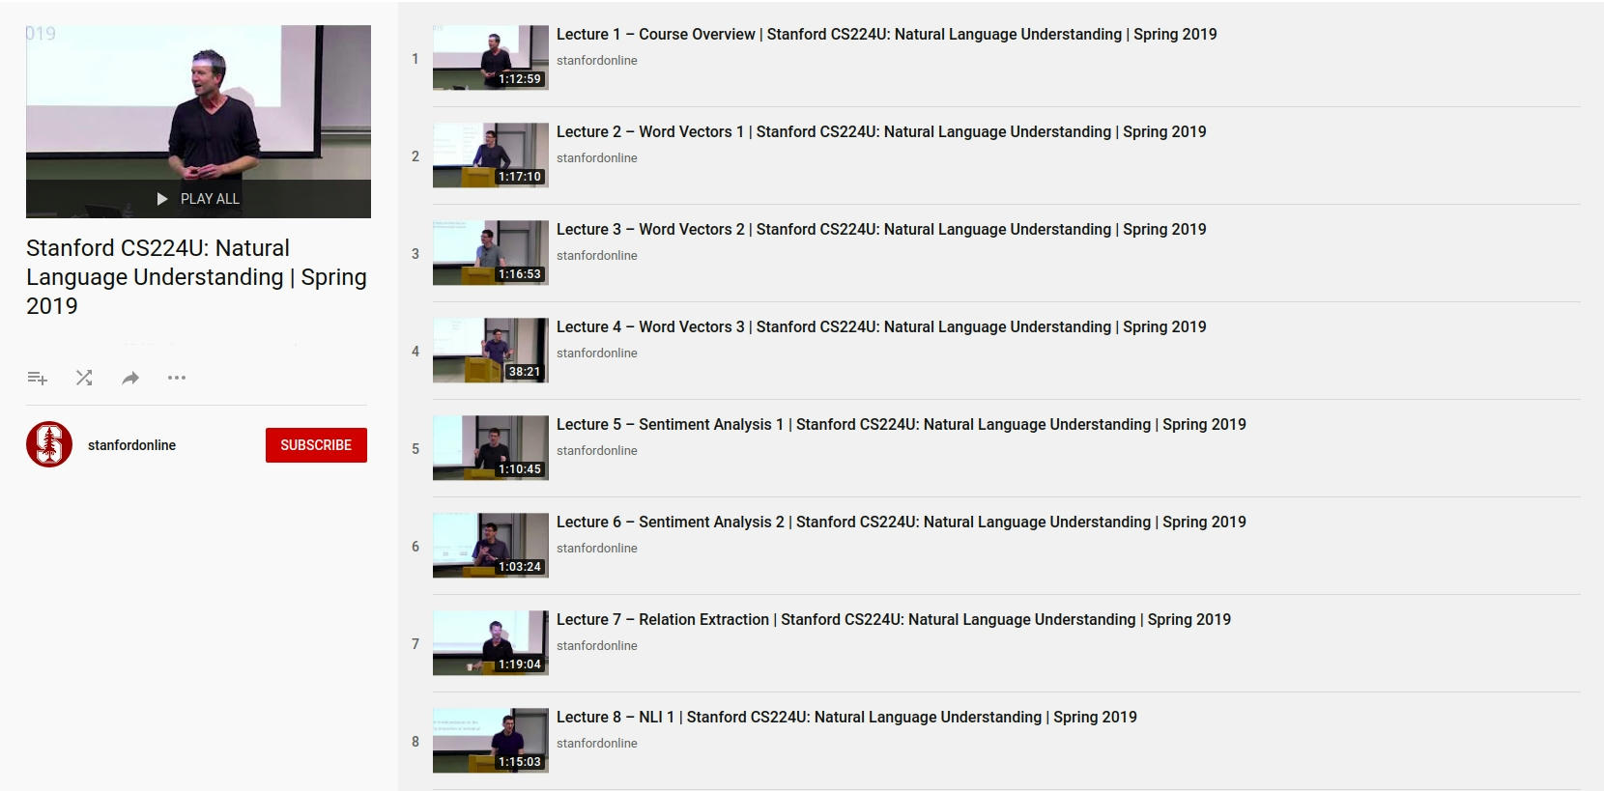Click the index number 5 beside Lecture 5
This screenshot has width=1604, height=791.
point(415,449)
